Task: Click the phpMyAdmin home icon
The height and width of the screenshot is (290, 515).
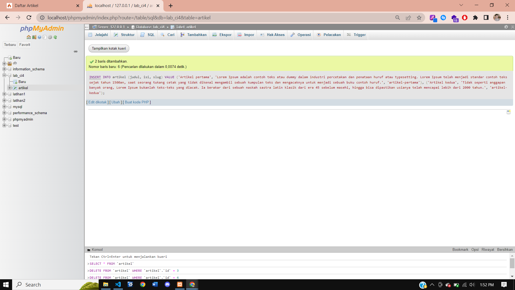Action: (28, 37)
